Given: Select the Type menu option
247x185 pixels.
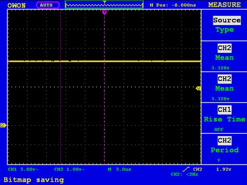Looking at the screenshot, I should point(225,30).
